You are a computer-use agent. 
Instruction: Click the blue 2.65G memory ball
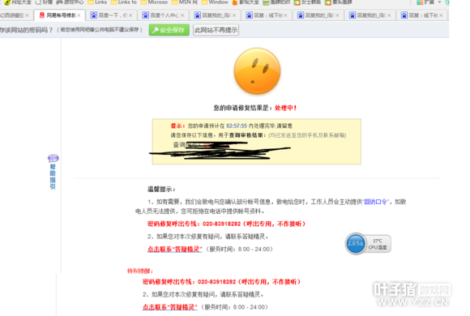pos(356,243)
